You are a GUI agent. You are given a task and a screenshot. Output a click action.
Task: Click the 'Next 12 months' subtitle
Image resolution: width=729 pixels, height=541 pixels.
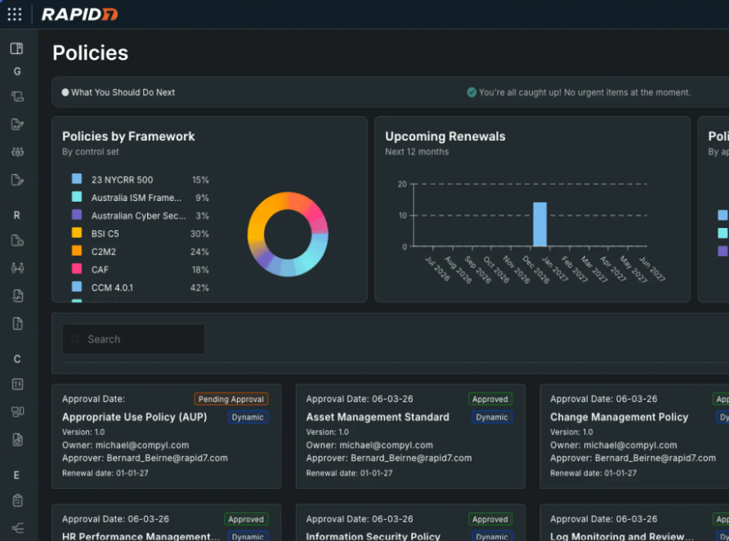[x=417, y=151]
